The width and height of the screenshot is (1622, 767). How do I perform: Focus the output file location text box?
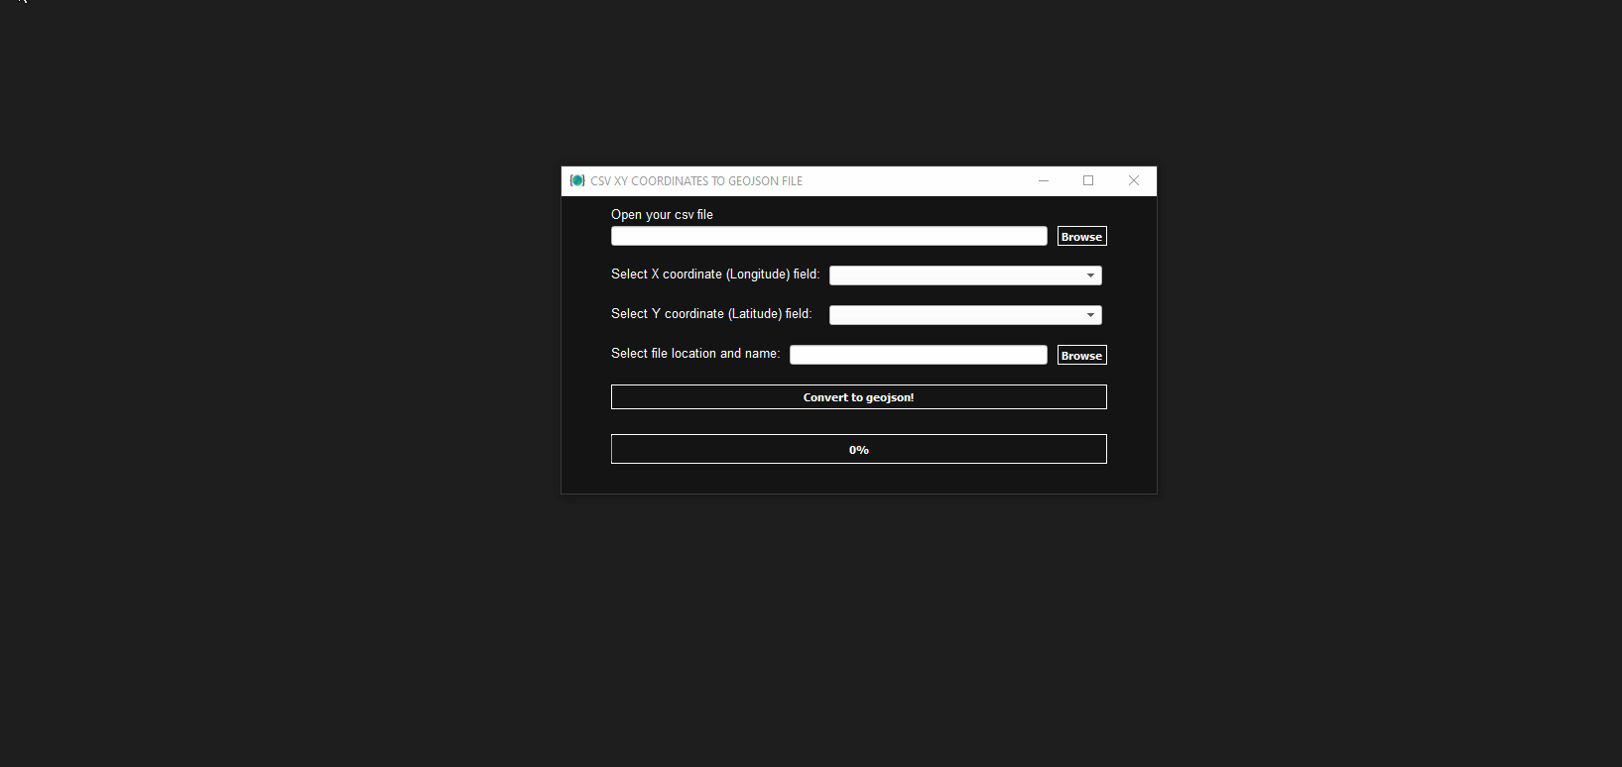[x=918, y=355]
